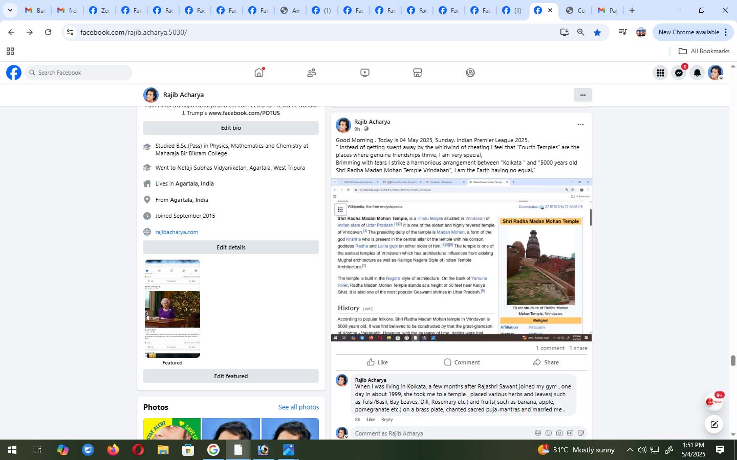Viewport: 737px width, 460px height.
Task: Click Reply under the Kolkata comment
Action: pyautogui.click(x=387, y=420)
